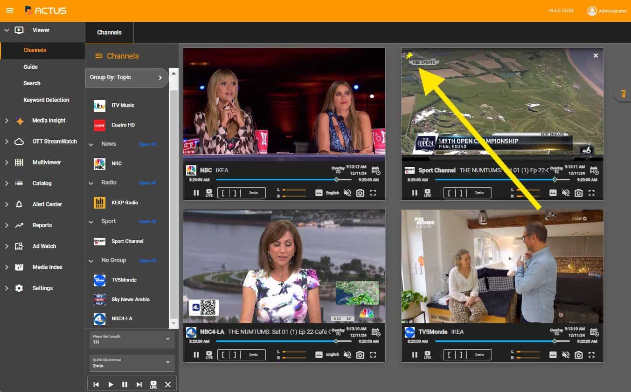
Task: Toggle closed captions on TV5Monde player
Action: click(553, 355)
